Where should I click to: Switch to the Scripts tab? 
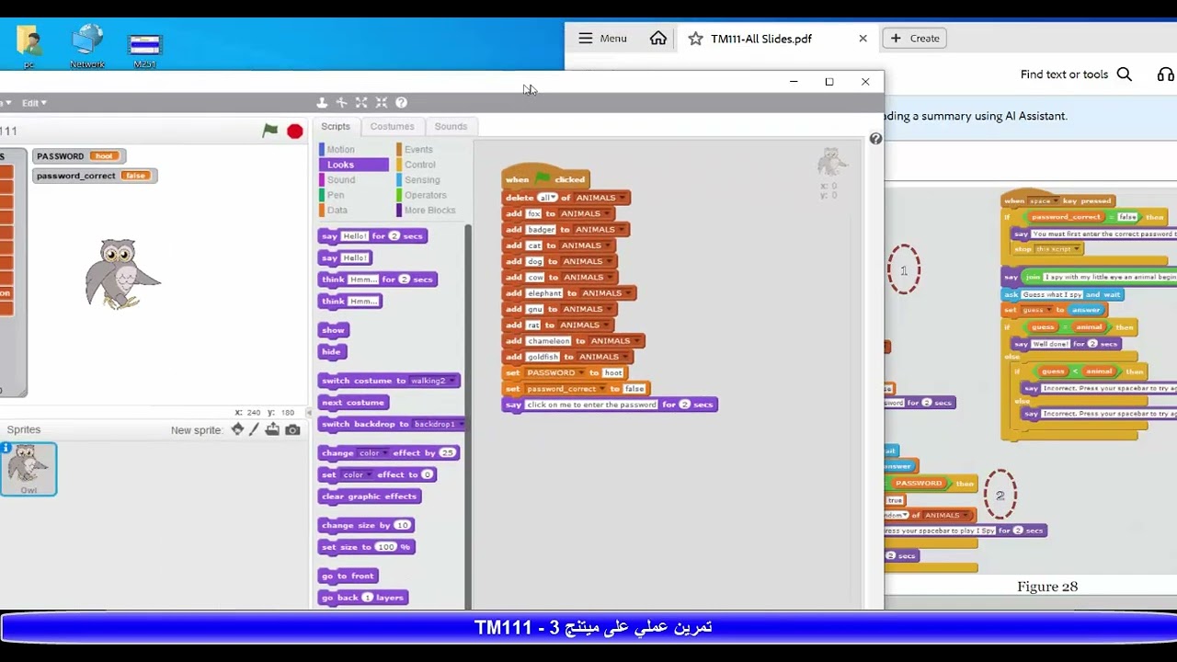tap(336, 126)
